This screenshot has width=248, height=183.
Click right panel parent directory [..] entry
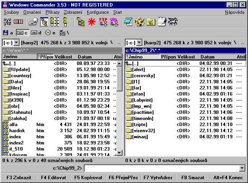click(185, 63)
